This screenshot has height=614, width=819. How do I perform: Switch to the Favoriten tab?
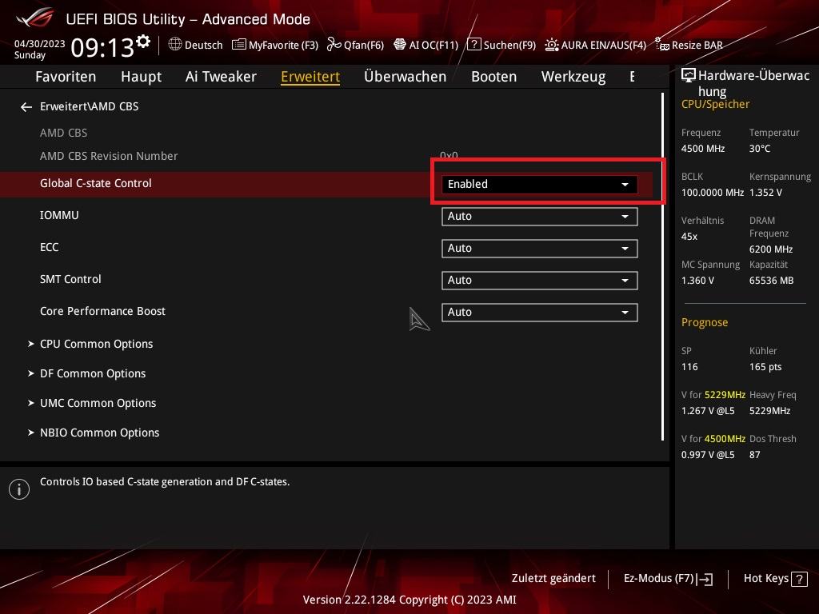66,77
